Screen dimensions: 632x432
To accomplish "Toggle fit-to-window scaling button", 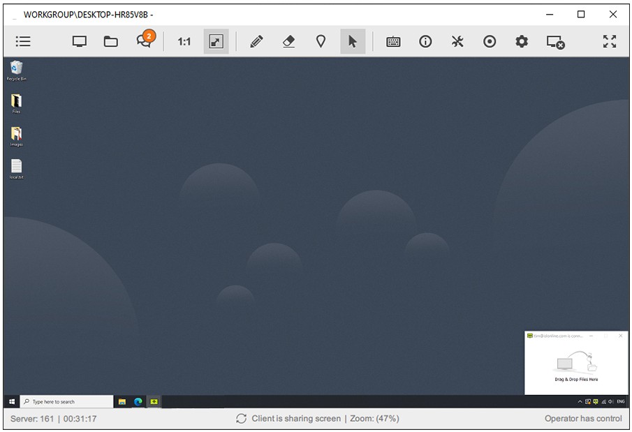I will (x=216, y=42).
